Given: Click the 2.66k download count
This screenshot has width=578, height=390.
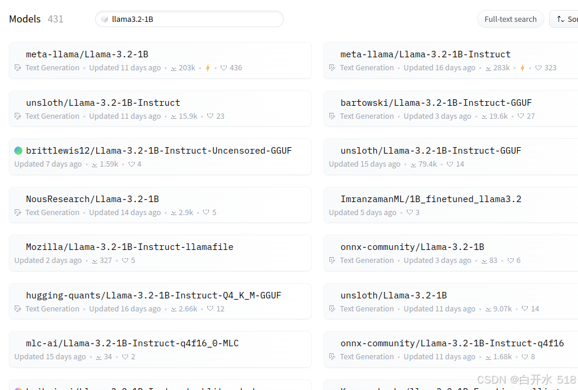Looking at the screenshot, I should 188,309.
